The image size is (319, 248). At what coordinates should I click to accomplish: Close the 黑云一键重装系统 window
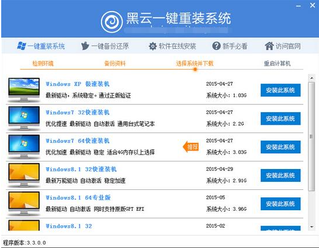[312, 5]
